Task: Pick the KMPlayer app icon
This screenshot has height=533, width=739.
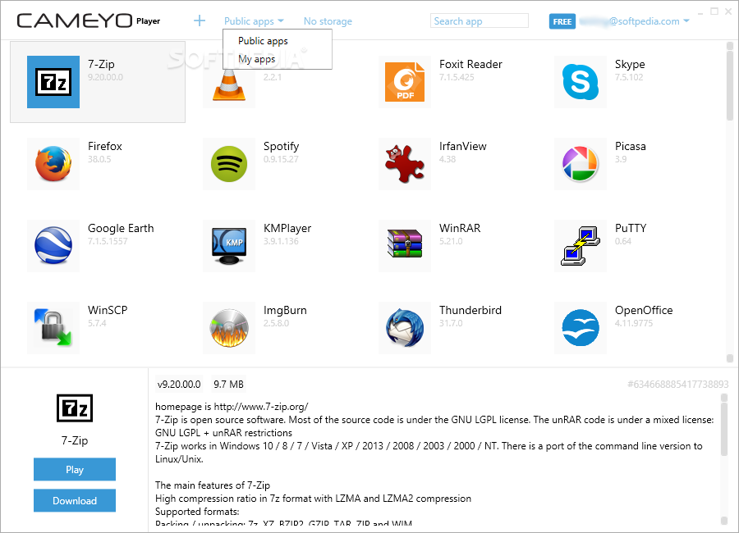Action: coord(229,246)
